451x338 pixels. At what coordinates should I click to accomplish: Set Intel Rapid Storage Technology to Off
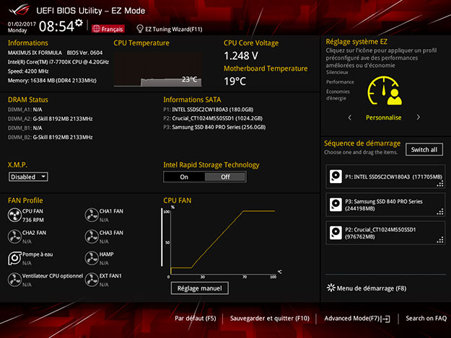(225, 177)
